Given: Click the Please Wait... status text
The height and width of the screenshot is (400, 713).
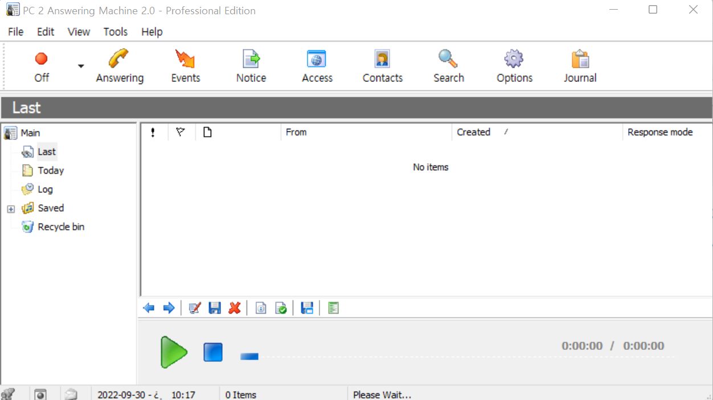Looking at the screenshot, I should coord(382,394).
